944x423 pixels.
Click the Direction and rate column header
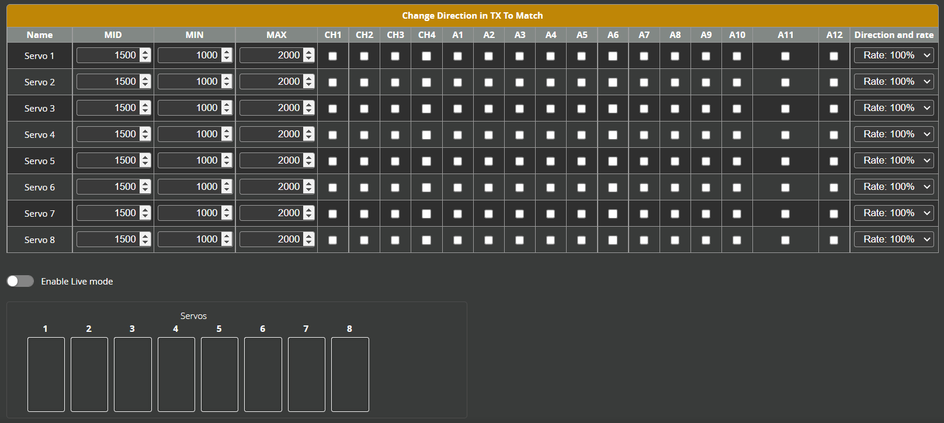894,35
